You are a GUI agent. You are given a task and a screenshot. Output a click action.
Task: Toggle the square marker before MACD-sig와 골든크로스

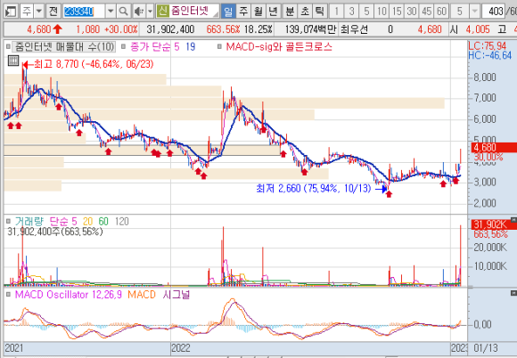(x=219, y=47)
